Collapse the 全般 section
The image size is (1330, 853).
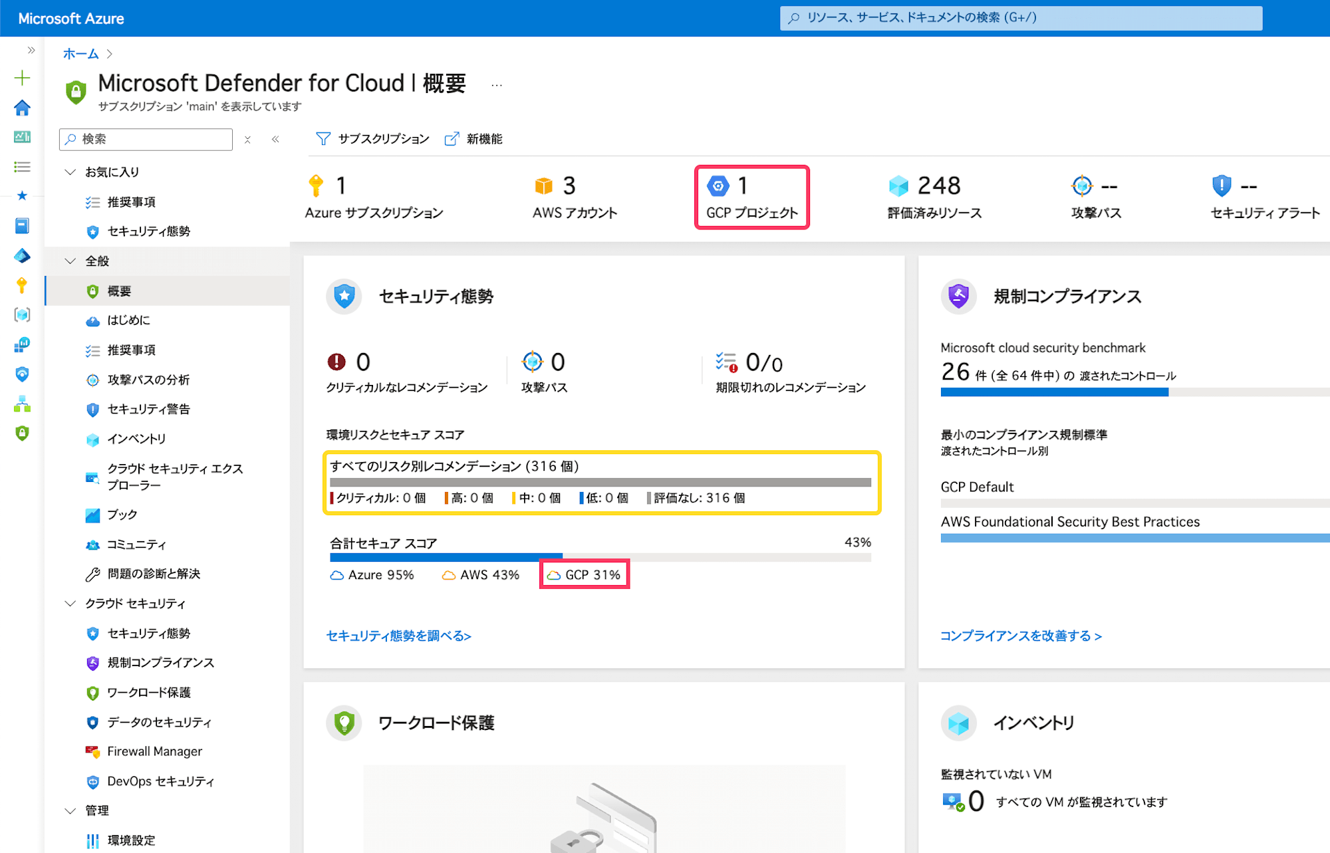70,261
